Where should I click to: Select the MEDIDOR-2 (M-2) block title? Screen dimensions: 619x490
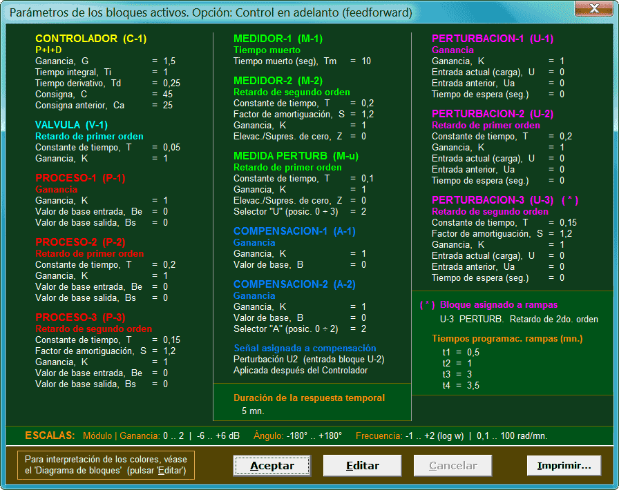[278, 81]
